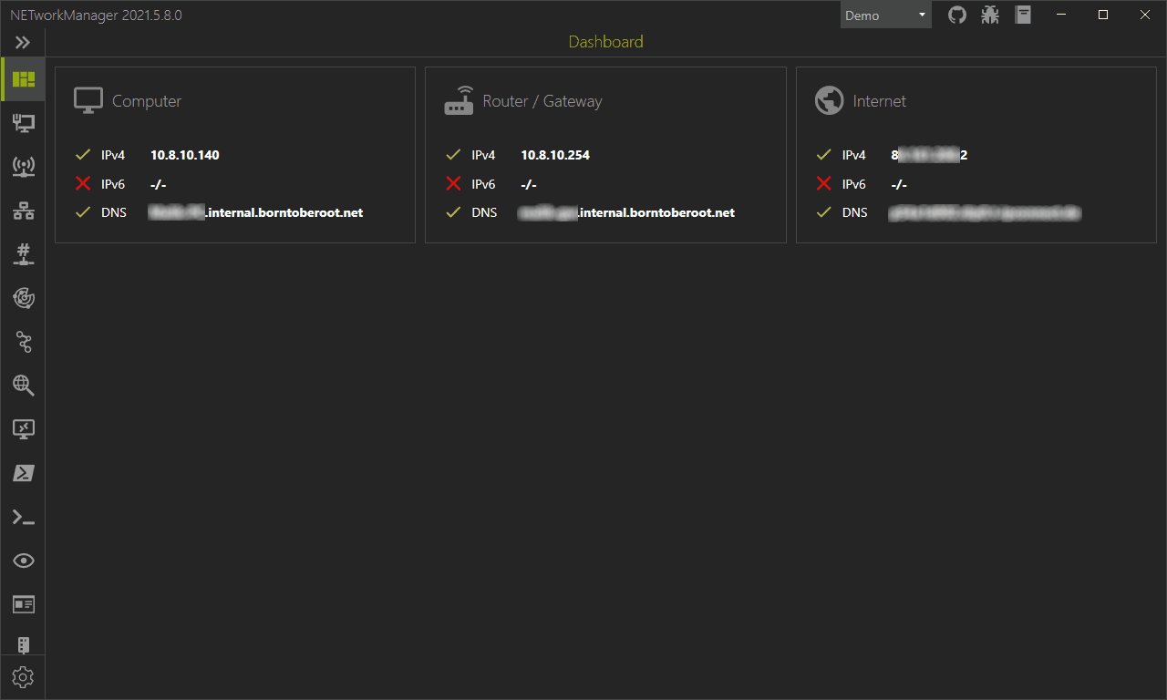Open the PuTTY terminal tool
The width and height of the screenshot is (1167, 700).
point(23,516)
